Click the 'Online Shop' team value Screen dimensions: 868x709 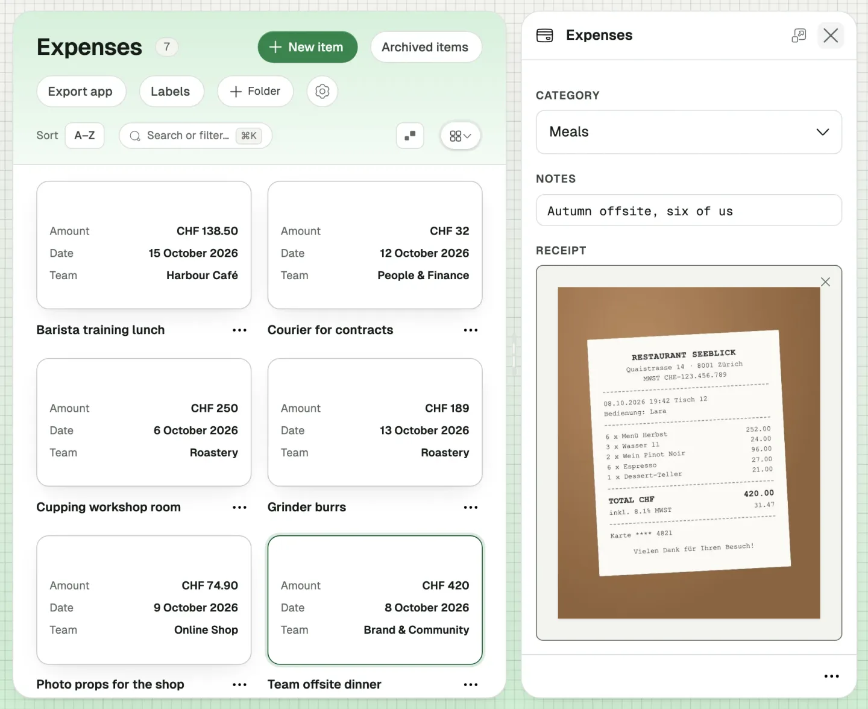pos(206,630)
